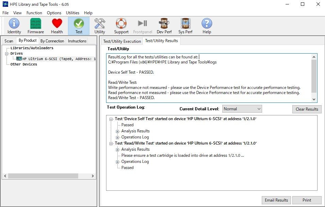
Task: Open the File menu
Action: click(5, 13)
